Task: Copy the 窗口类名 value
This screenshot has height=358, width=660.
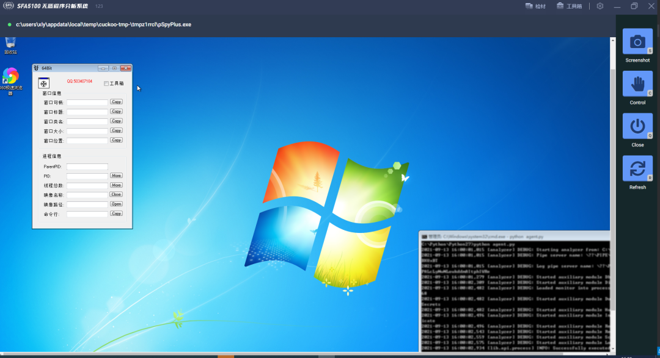Action: [x=117, y=121]
